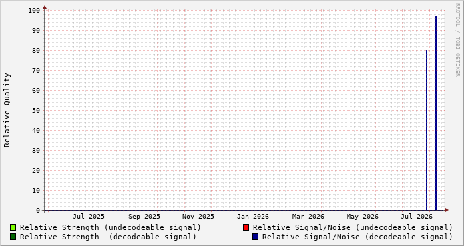This screenshot has width=464, height=246.
Task: Select the tallest blue bar near 97
Action: click(436, 113)
